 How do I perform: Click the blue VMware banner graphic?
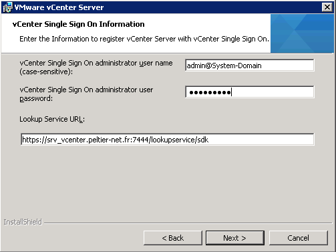coord(302,33)
